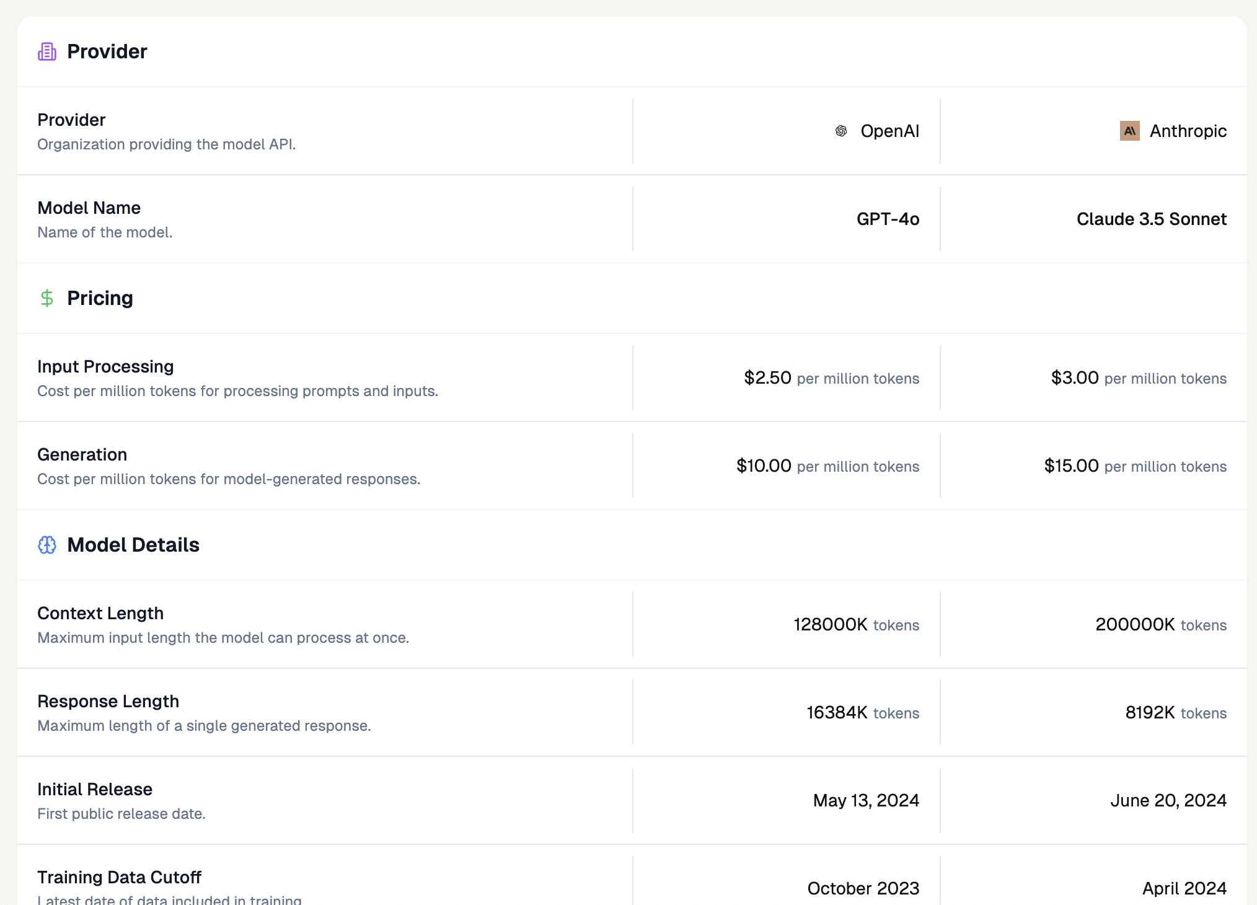Click the Initial Release row label
Viewport: 1257px width, 905px height.
pyautogui.click(x=95, y=789)
